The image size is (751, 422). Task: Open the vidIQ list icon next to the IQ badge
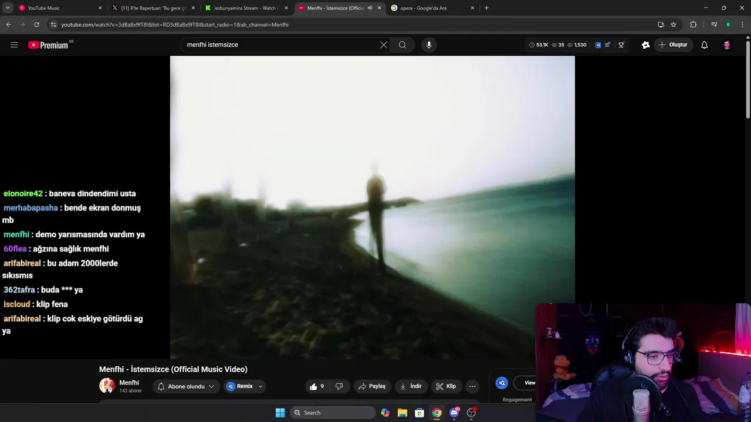click(x=607, y=45)
